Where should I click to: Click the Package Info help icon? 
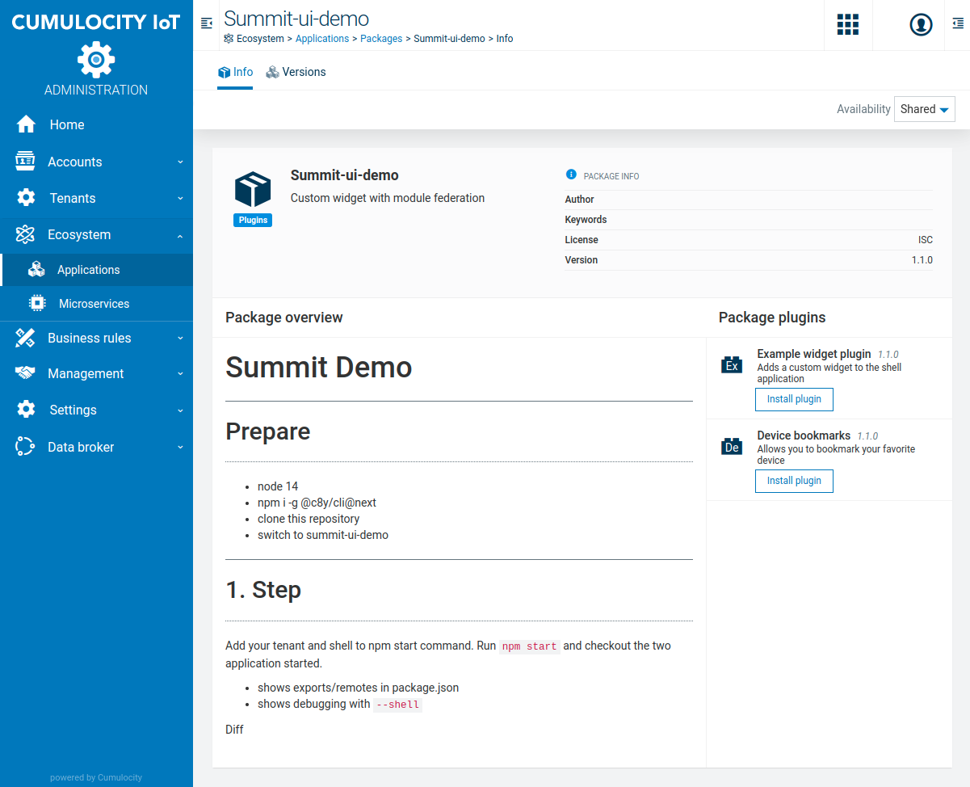tap(571, 175)
